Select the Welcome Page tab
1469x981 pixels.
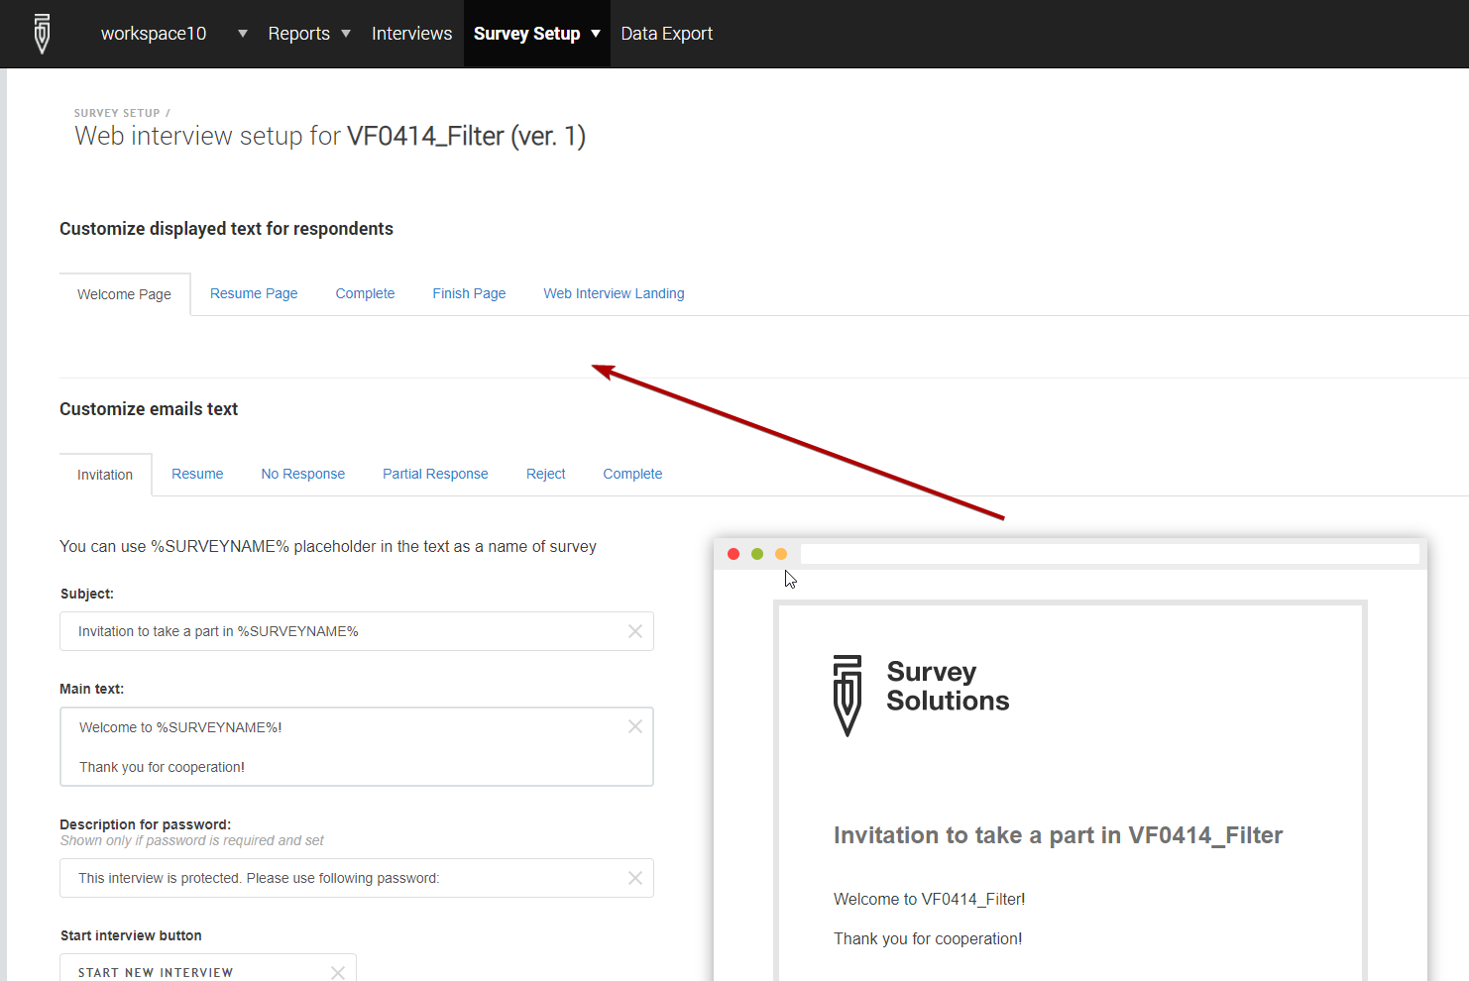pyautogui.click(x=125, y=294)
